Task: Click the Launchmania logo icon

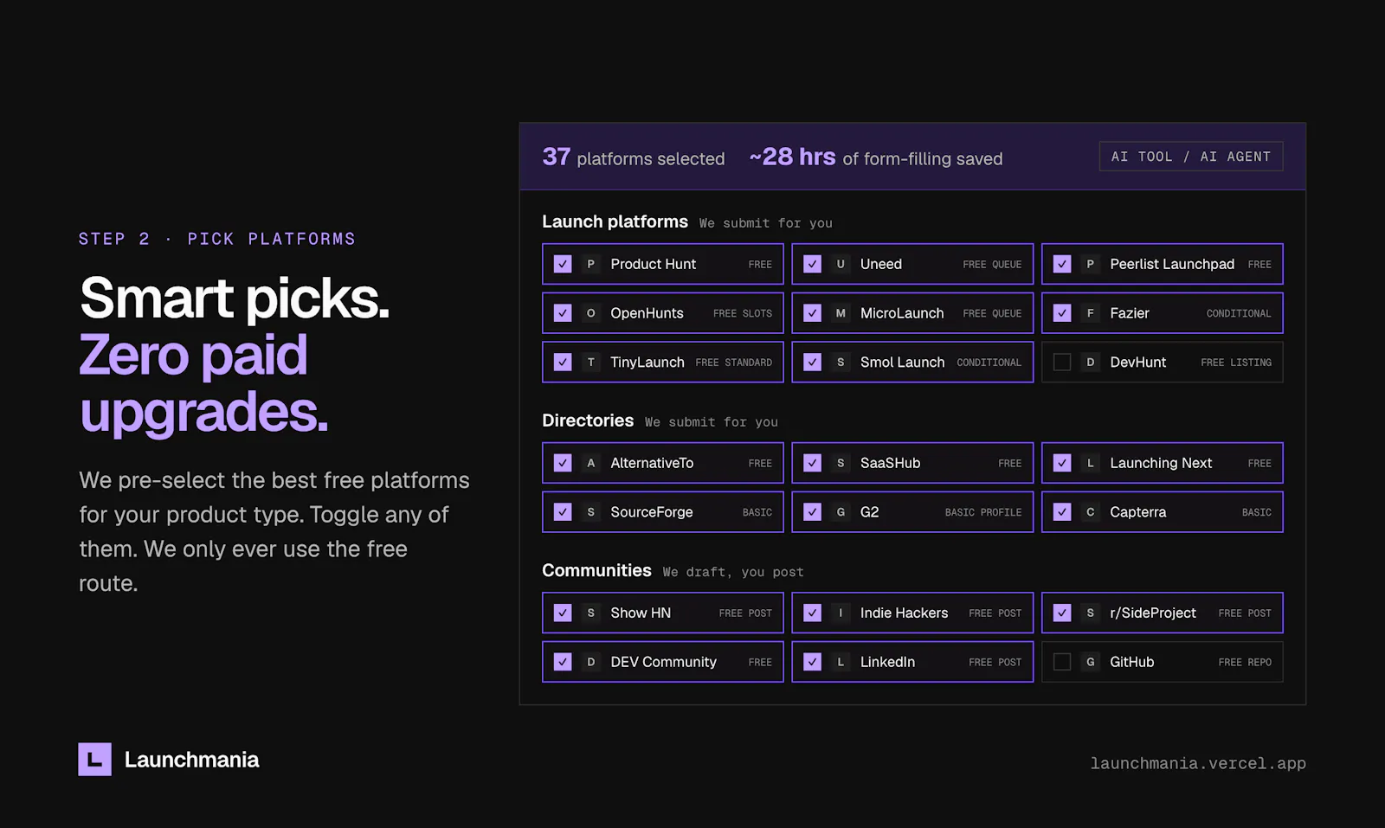Action: (x=94, y=760)
